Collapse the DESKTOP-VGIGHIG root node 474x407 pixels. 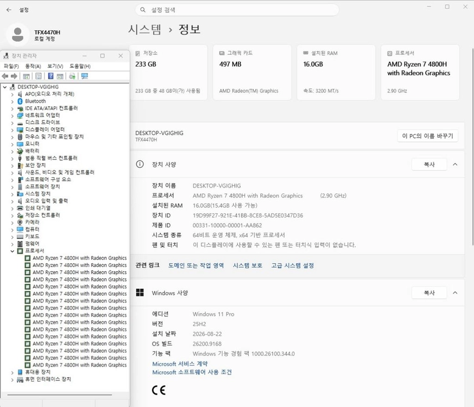4,87
